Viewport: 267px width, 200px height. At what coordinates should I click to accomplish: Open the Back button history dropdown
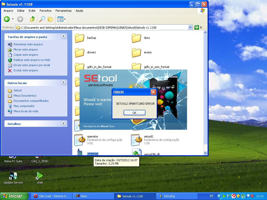(x=13, y=19)
